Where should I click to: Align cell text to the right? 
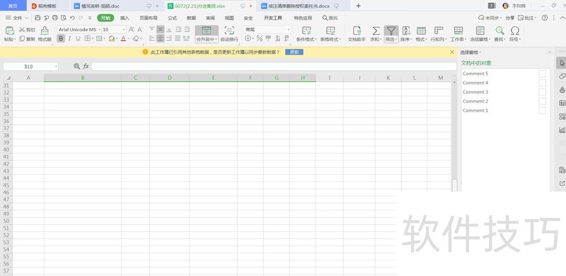coord(169,38)
